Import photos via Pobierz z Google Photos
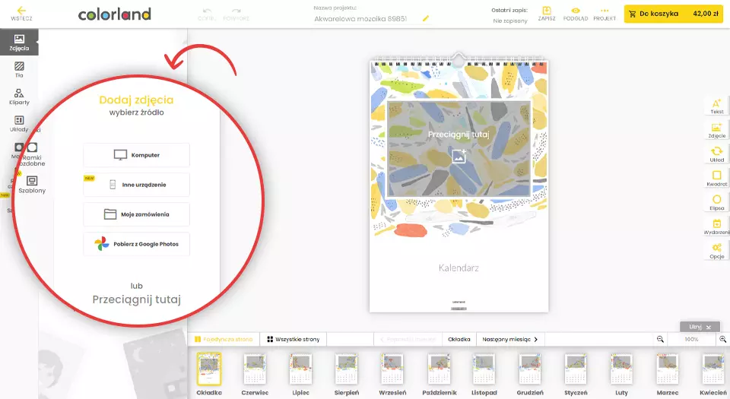 tap(137, 244)
